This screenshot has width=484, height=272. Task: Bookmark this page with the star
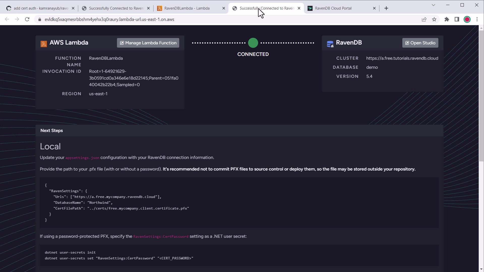tap(434, 19)
